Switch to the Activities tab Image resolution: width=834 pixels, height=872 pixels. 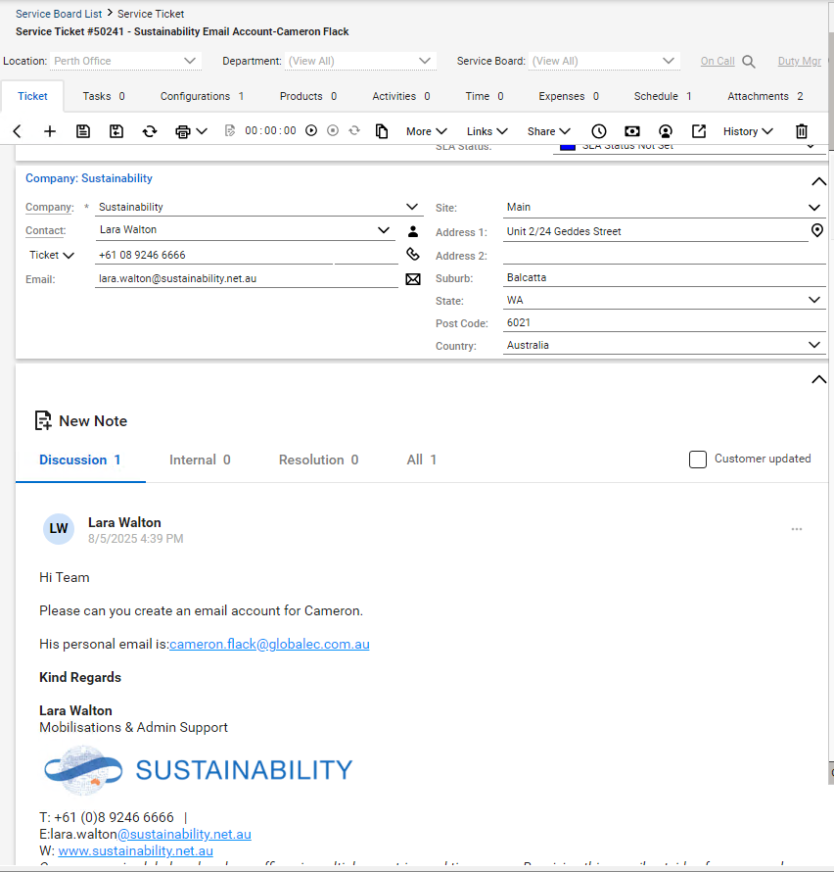point(401,96)
